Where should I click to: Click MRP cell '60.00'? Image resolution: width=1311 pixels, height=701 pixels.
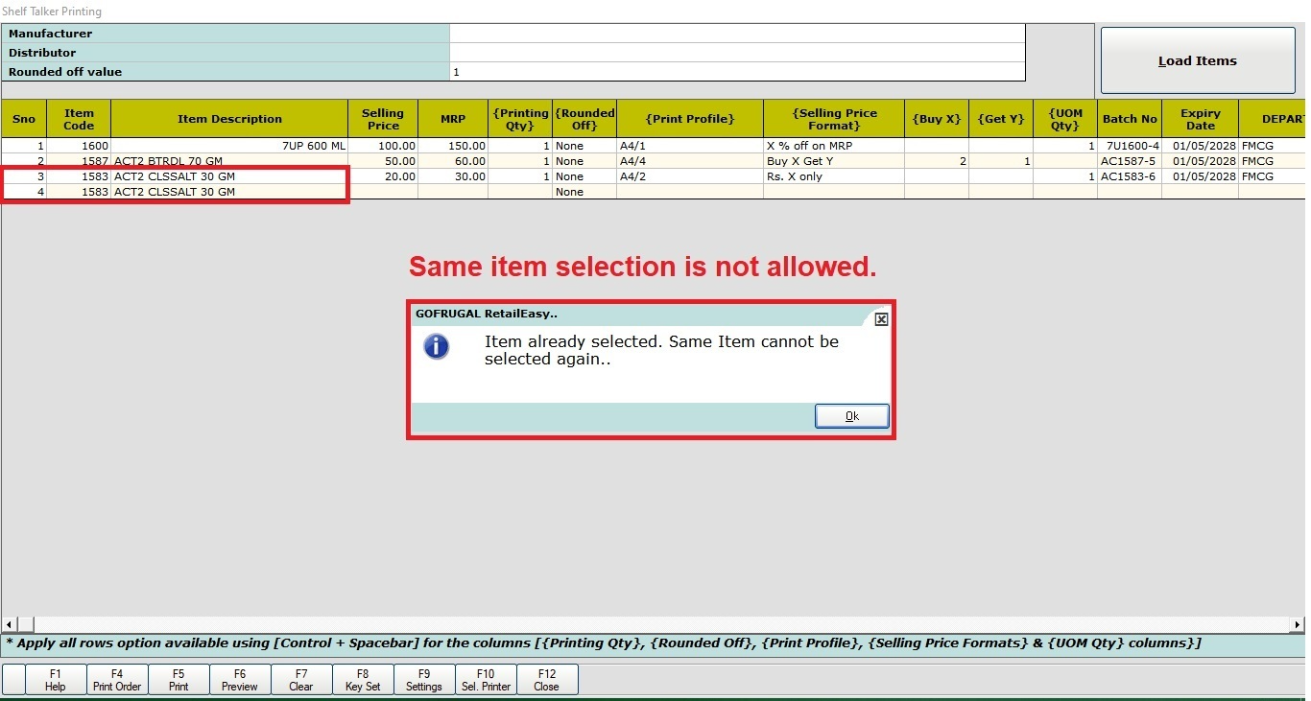[x=453, y=161]
